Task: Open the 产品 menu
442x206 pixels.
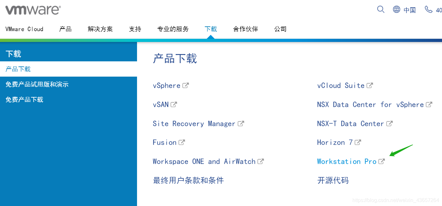Action: 65,29
